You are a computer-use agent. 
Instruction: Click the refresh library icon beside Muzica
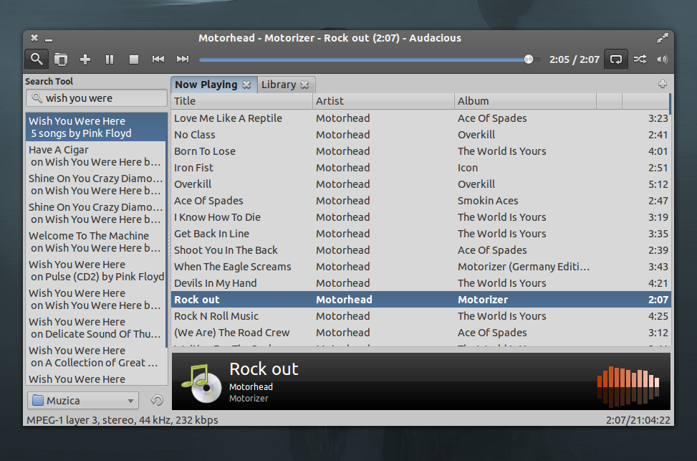pos(156,400)
